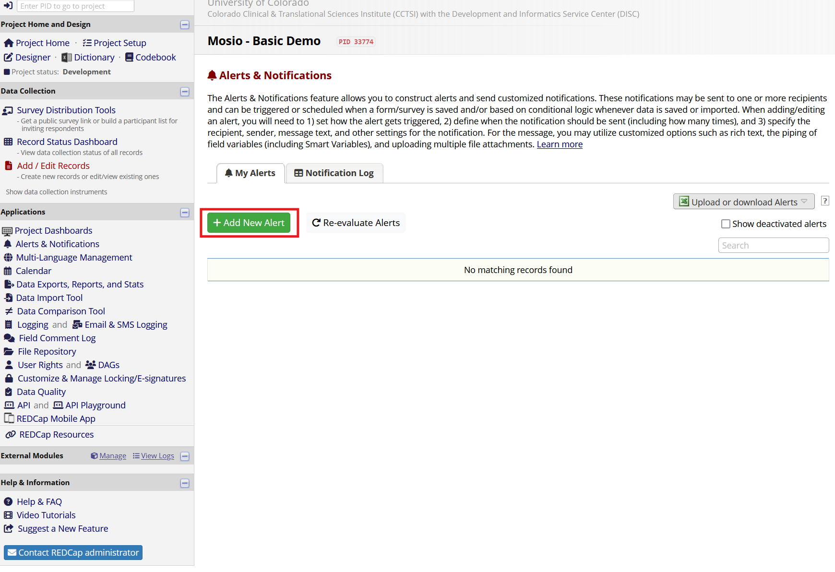The width and height of the screenshot is (835, 572).
Task: Collapse the Data Collection section
Action: pos(185,92)
